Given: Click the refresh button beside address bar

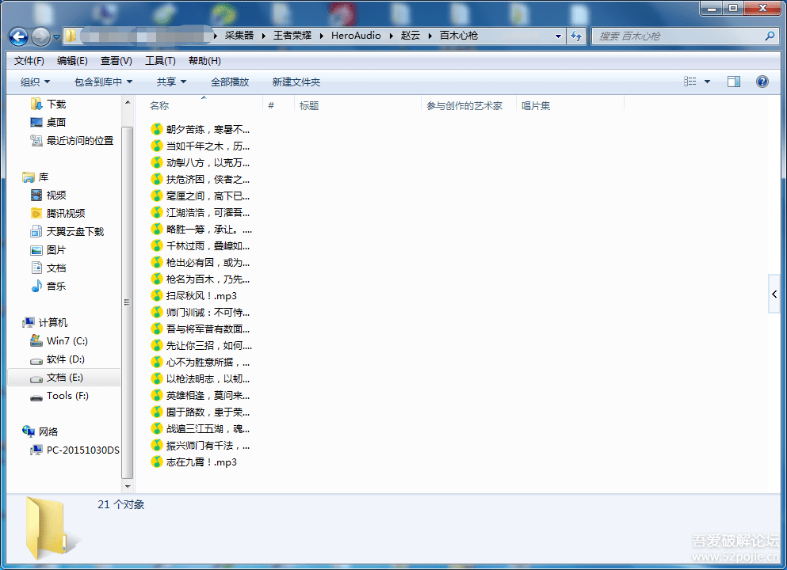Looking at the screenshot, I should pos(576,36).
